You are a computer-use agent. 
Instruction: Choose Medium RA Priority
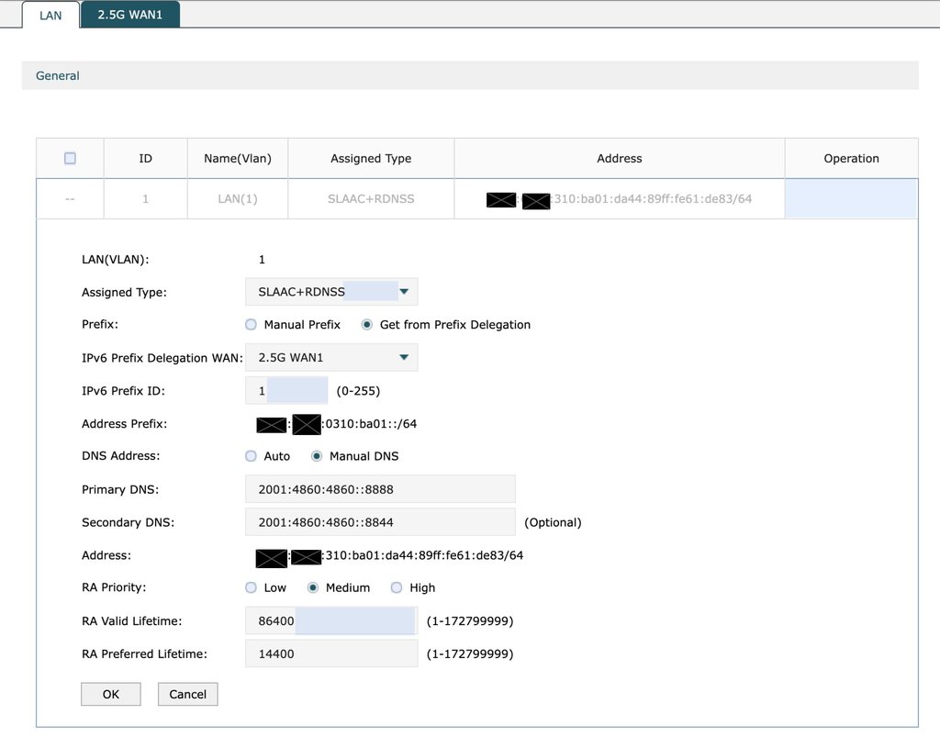click(313, 587)
